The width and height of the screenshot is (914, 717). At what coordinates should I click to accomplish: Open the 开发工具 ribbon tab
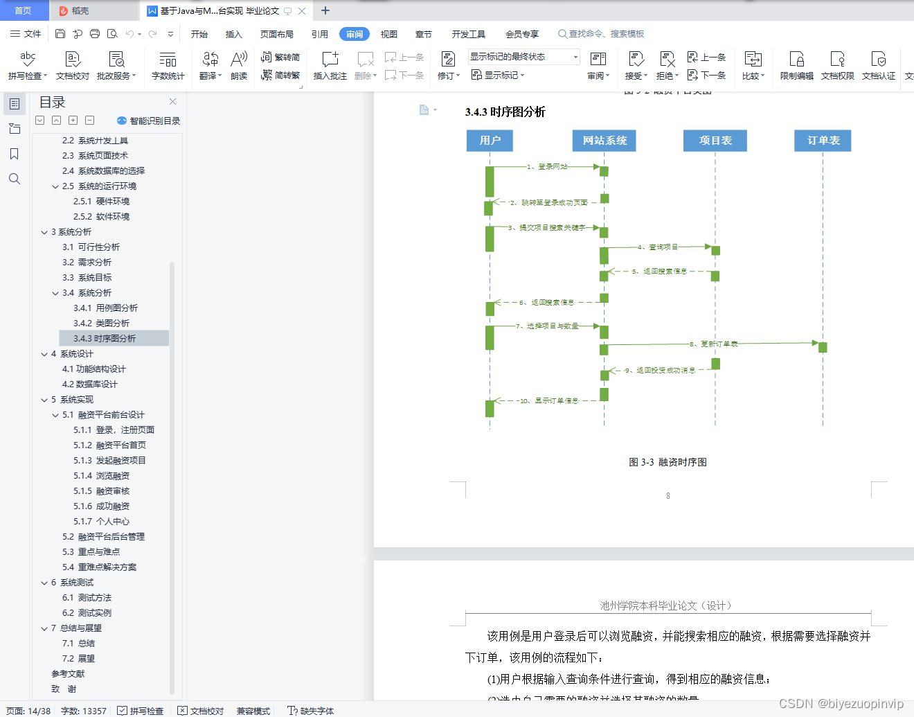coord(469,34)
